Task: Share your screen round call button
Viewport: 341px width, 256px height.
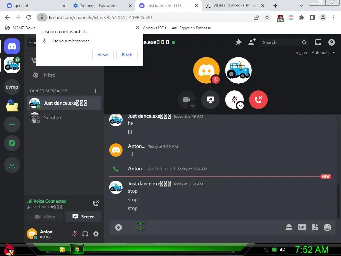Action: point(210,100)
